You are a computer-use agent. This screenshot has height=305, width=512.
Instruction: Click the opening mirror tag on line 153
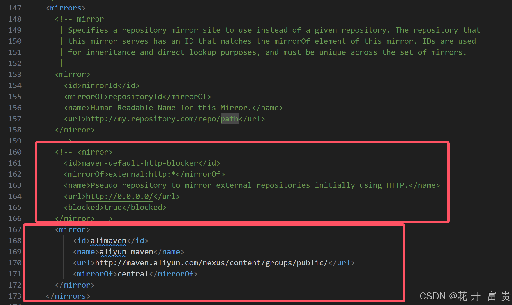click(x=72, y=74)
